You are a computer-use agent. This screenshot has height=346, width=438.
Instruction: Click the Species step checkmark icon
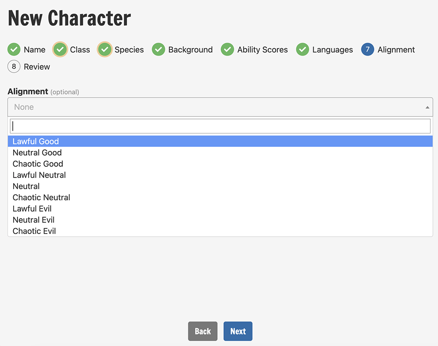click(105, 49)
